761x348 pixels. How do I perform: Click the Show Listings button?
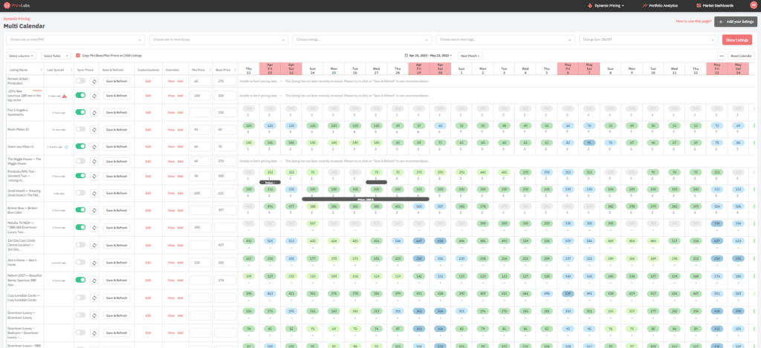click(737, 40)
